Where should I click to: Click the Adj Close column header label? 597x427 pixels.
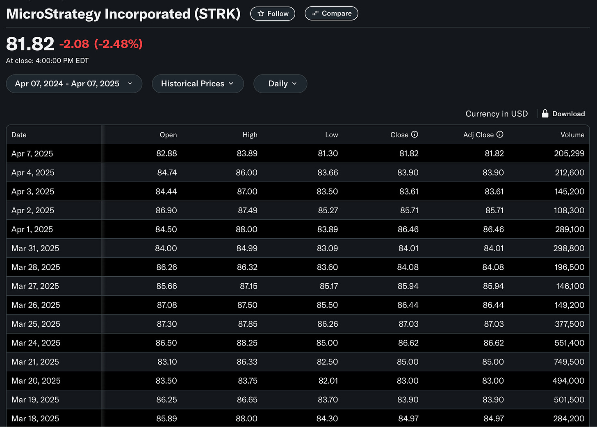point(479,135)
